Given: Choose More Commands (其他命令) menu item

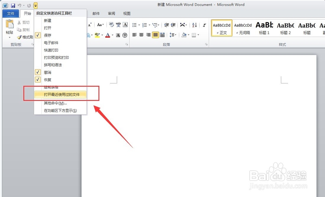Looking at the screenshot, I should [60, 103].
